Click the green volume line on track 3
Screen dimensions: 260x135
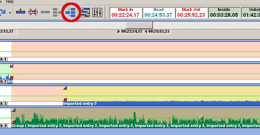[130, 96]
